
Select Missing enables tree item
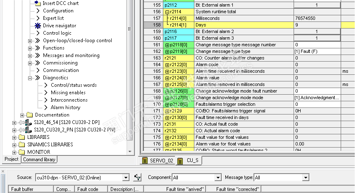tap(68, 93)
